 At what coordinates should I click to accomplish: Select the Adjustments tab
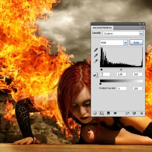coord(102,28)
